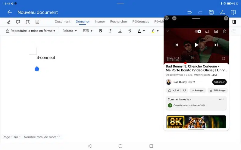
Task: Switch to the Insérer tab
Action: (100, 22)
